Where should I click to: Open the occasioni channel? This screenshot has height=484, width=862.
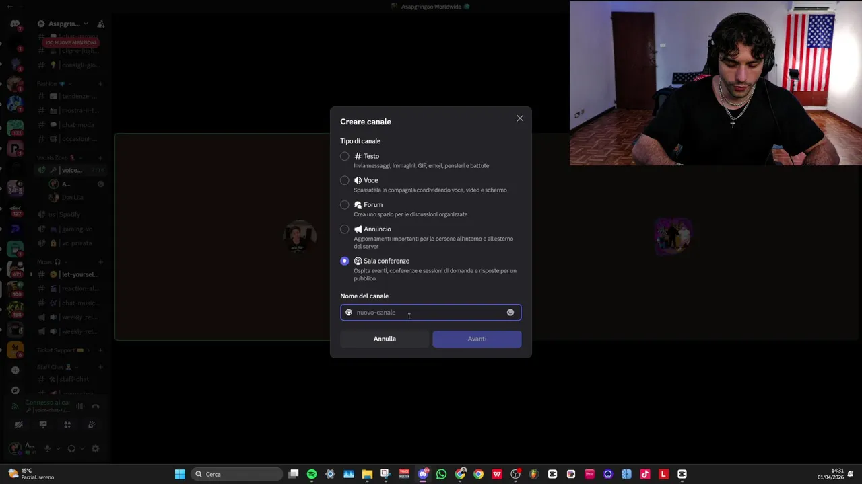(71, 139)
